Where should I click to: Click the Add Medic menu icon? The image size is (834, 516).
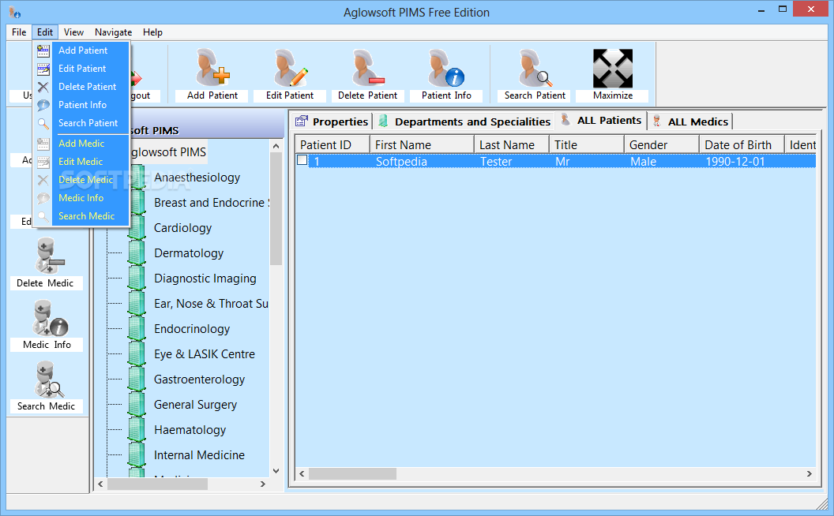coord(43,144)
